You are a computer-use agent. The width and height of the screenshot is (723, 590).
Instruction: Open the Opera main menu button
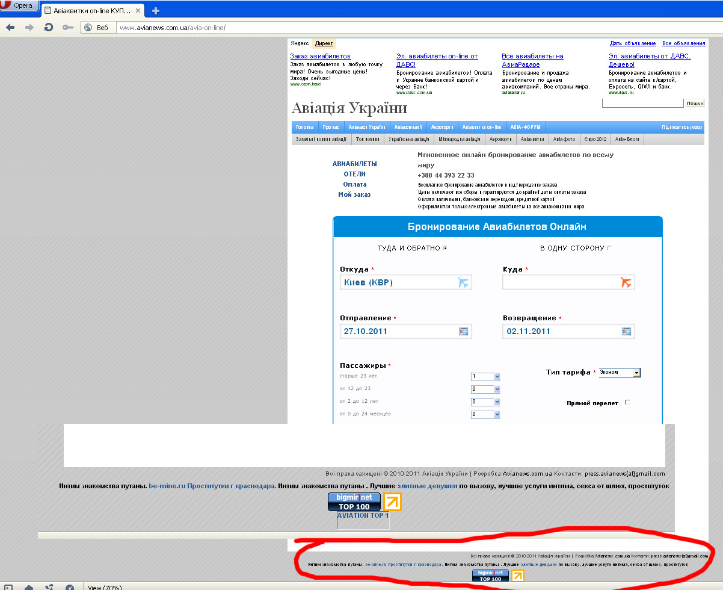click(x=19, y=5)
